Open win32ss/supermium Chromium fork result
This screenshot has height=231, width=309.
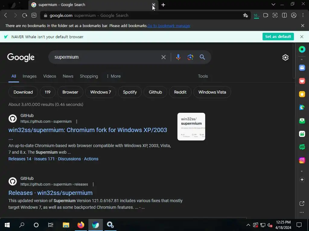(x=88, y=130)
